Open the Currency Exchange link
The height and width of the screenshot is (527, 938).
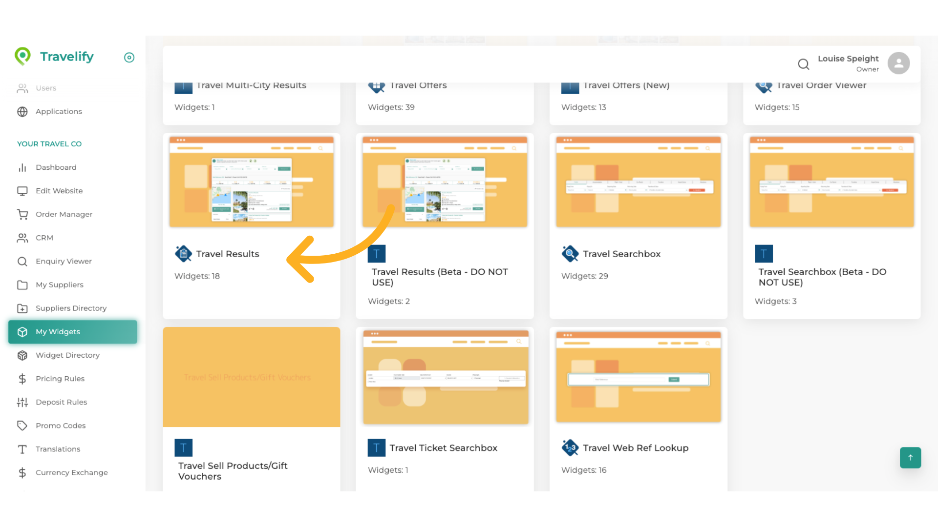pos(71,472)
